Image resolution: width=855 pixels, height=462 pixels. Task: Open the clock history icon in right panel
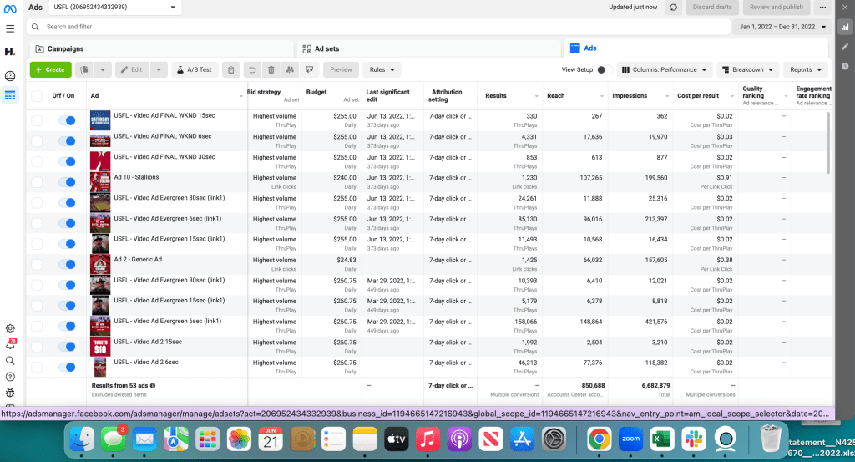(x=845, y=66)
